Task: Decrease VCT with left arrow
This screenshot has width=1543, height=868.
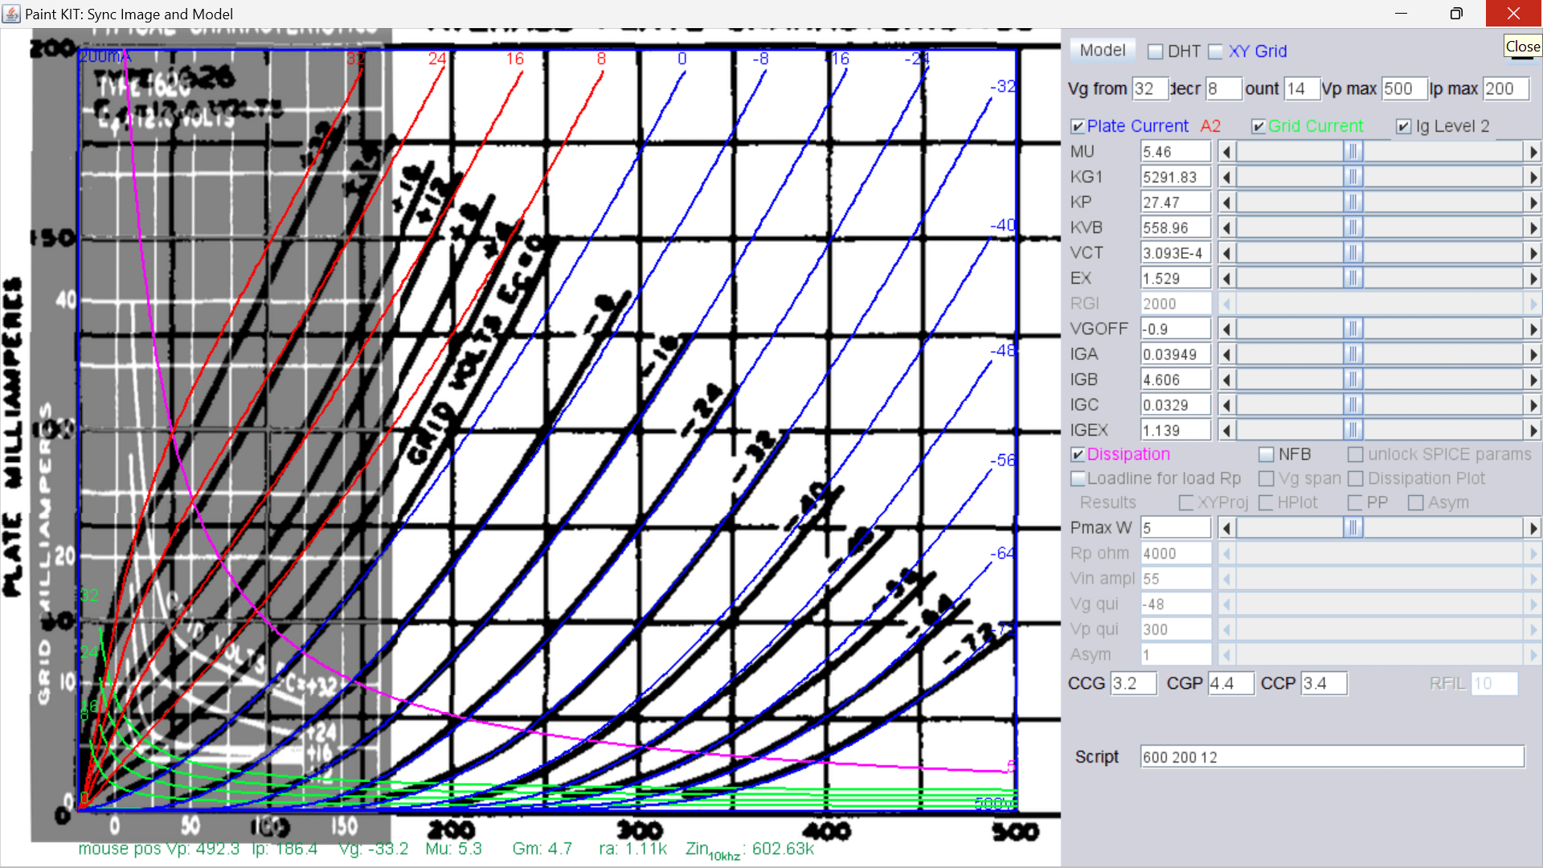Action: 1226,253
